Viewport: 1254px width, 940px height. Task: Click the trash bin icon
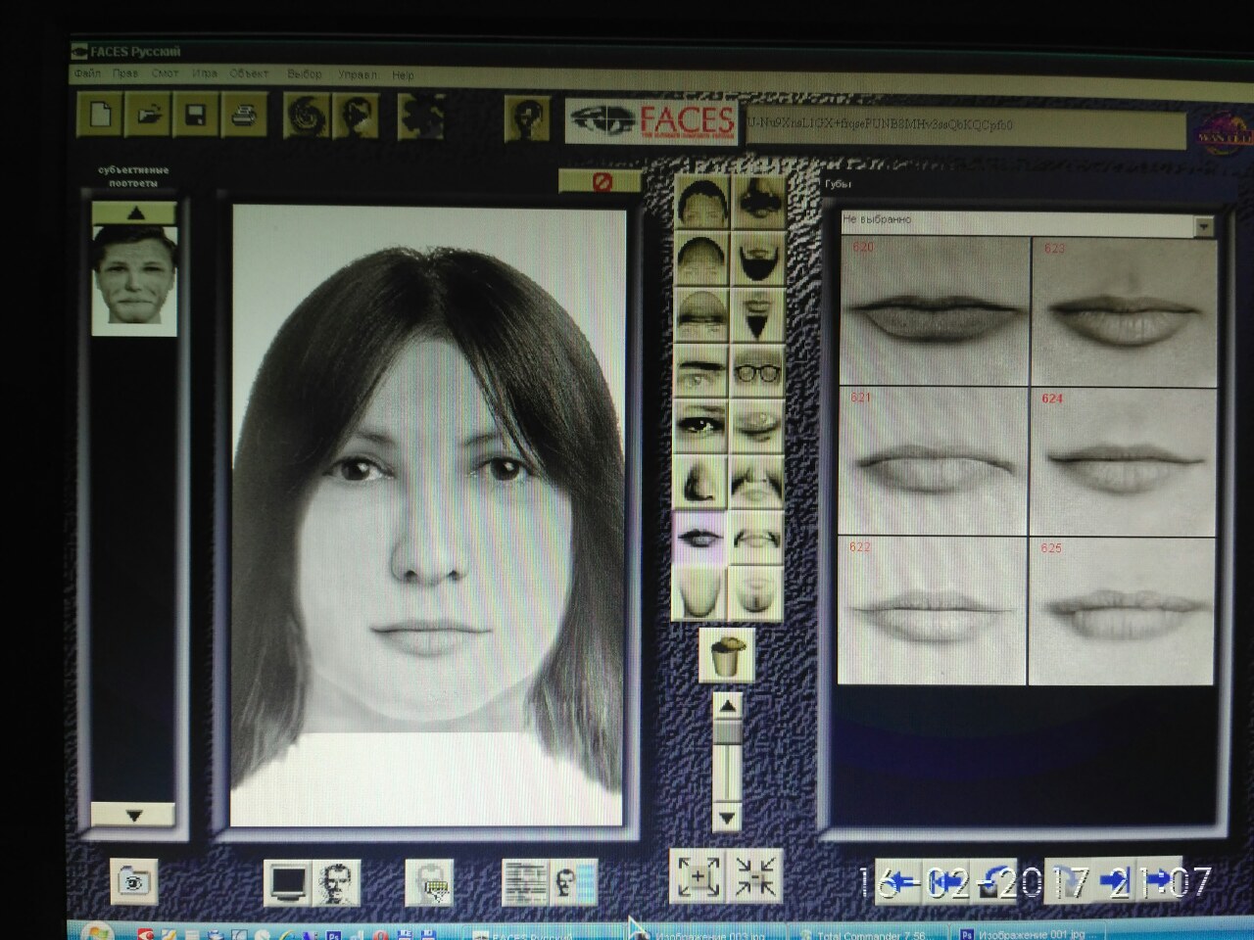tap(726, 655)
